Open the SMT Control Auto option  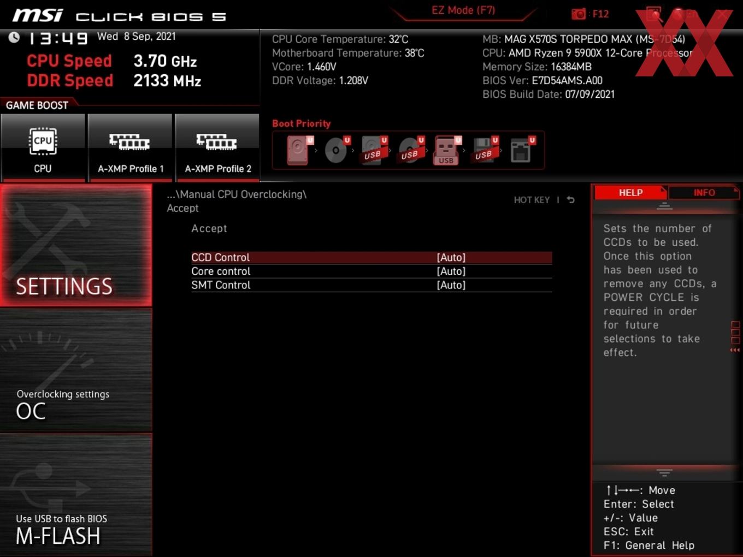(x=451, y=285)
